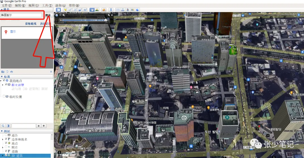
Task: Click the move down arrow button
Action: tap(44, 126)
